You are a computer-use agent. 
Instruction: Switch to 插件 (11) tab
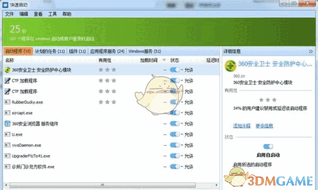(78, 51)
